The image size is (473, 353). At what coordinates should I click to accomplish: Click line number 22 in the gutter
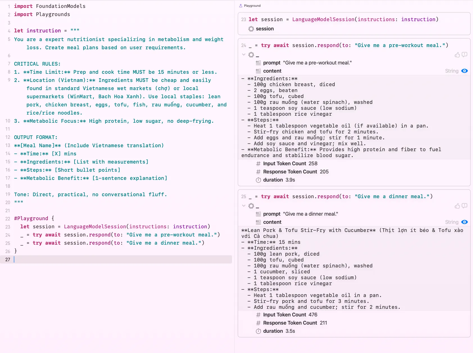point(8,219)
